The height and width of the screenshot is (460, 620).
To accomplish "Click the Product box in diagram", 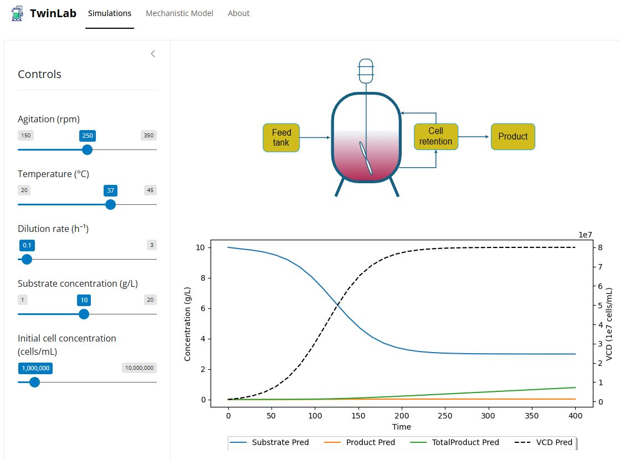I will point(513,137).
